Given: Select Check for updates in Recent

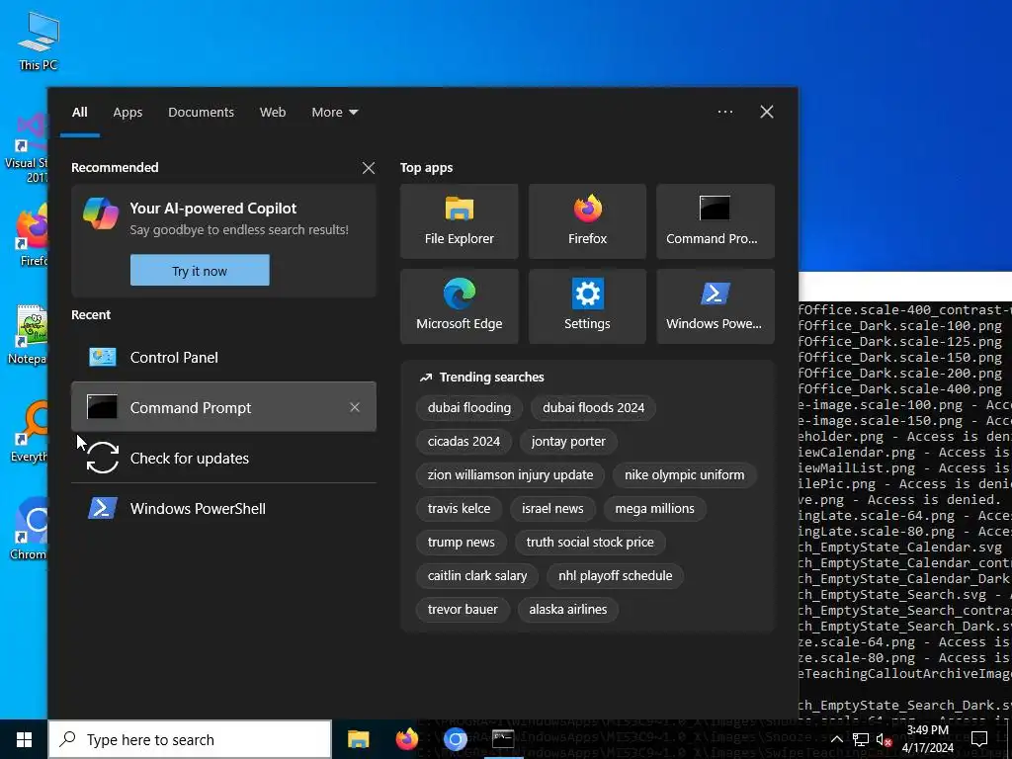Looking at the screenshot, I should [x=223, y=458].
